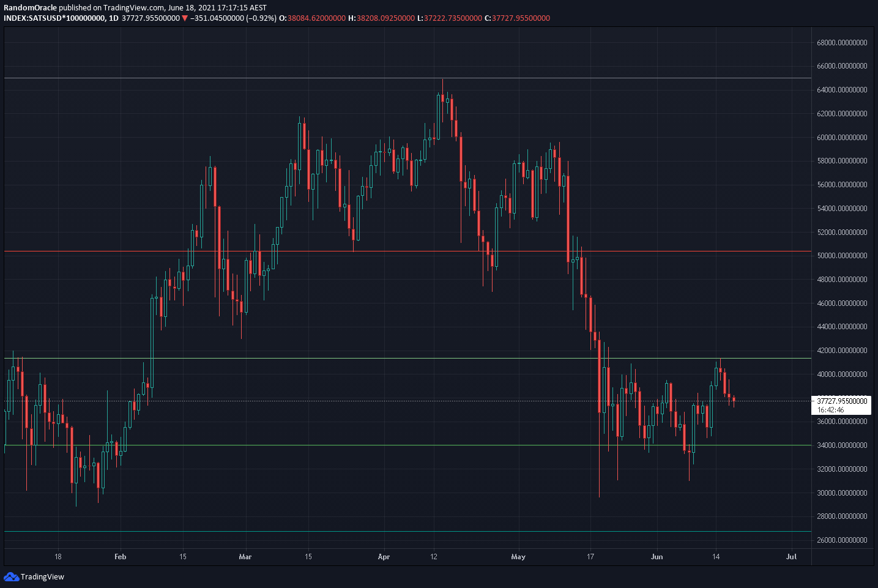Click the 12 date label on time axis
This screenshot has width=878, height=588.
(x=434, y=557)
